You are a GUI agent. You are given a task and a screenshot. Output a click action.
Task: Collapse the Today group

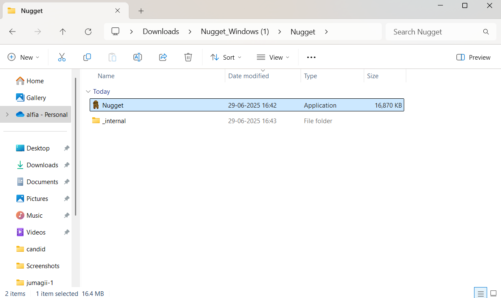[88, 92]
